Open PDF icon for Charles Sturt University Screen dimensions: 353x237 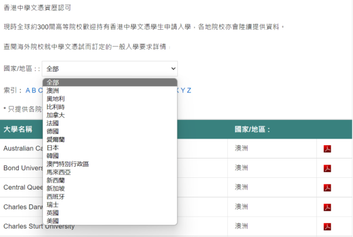pos(327,226)
